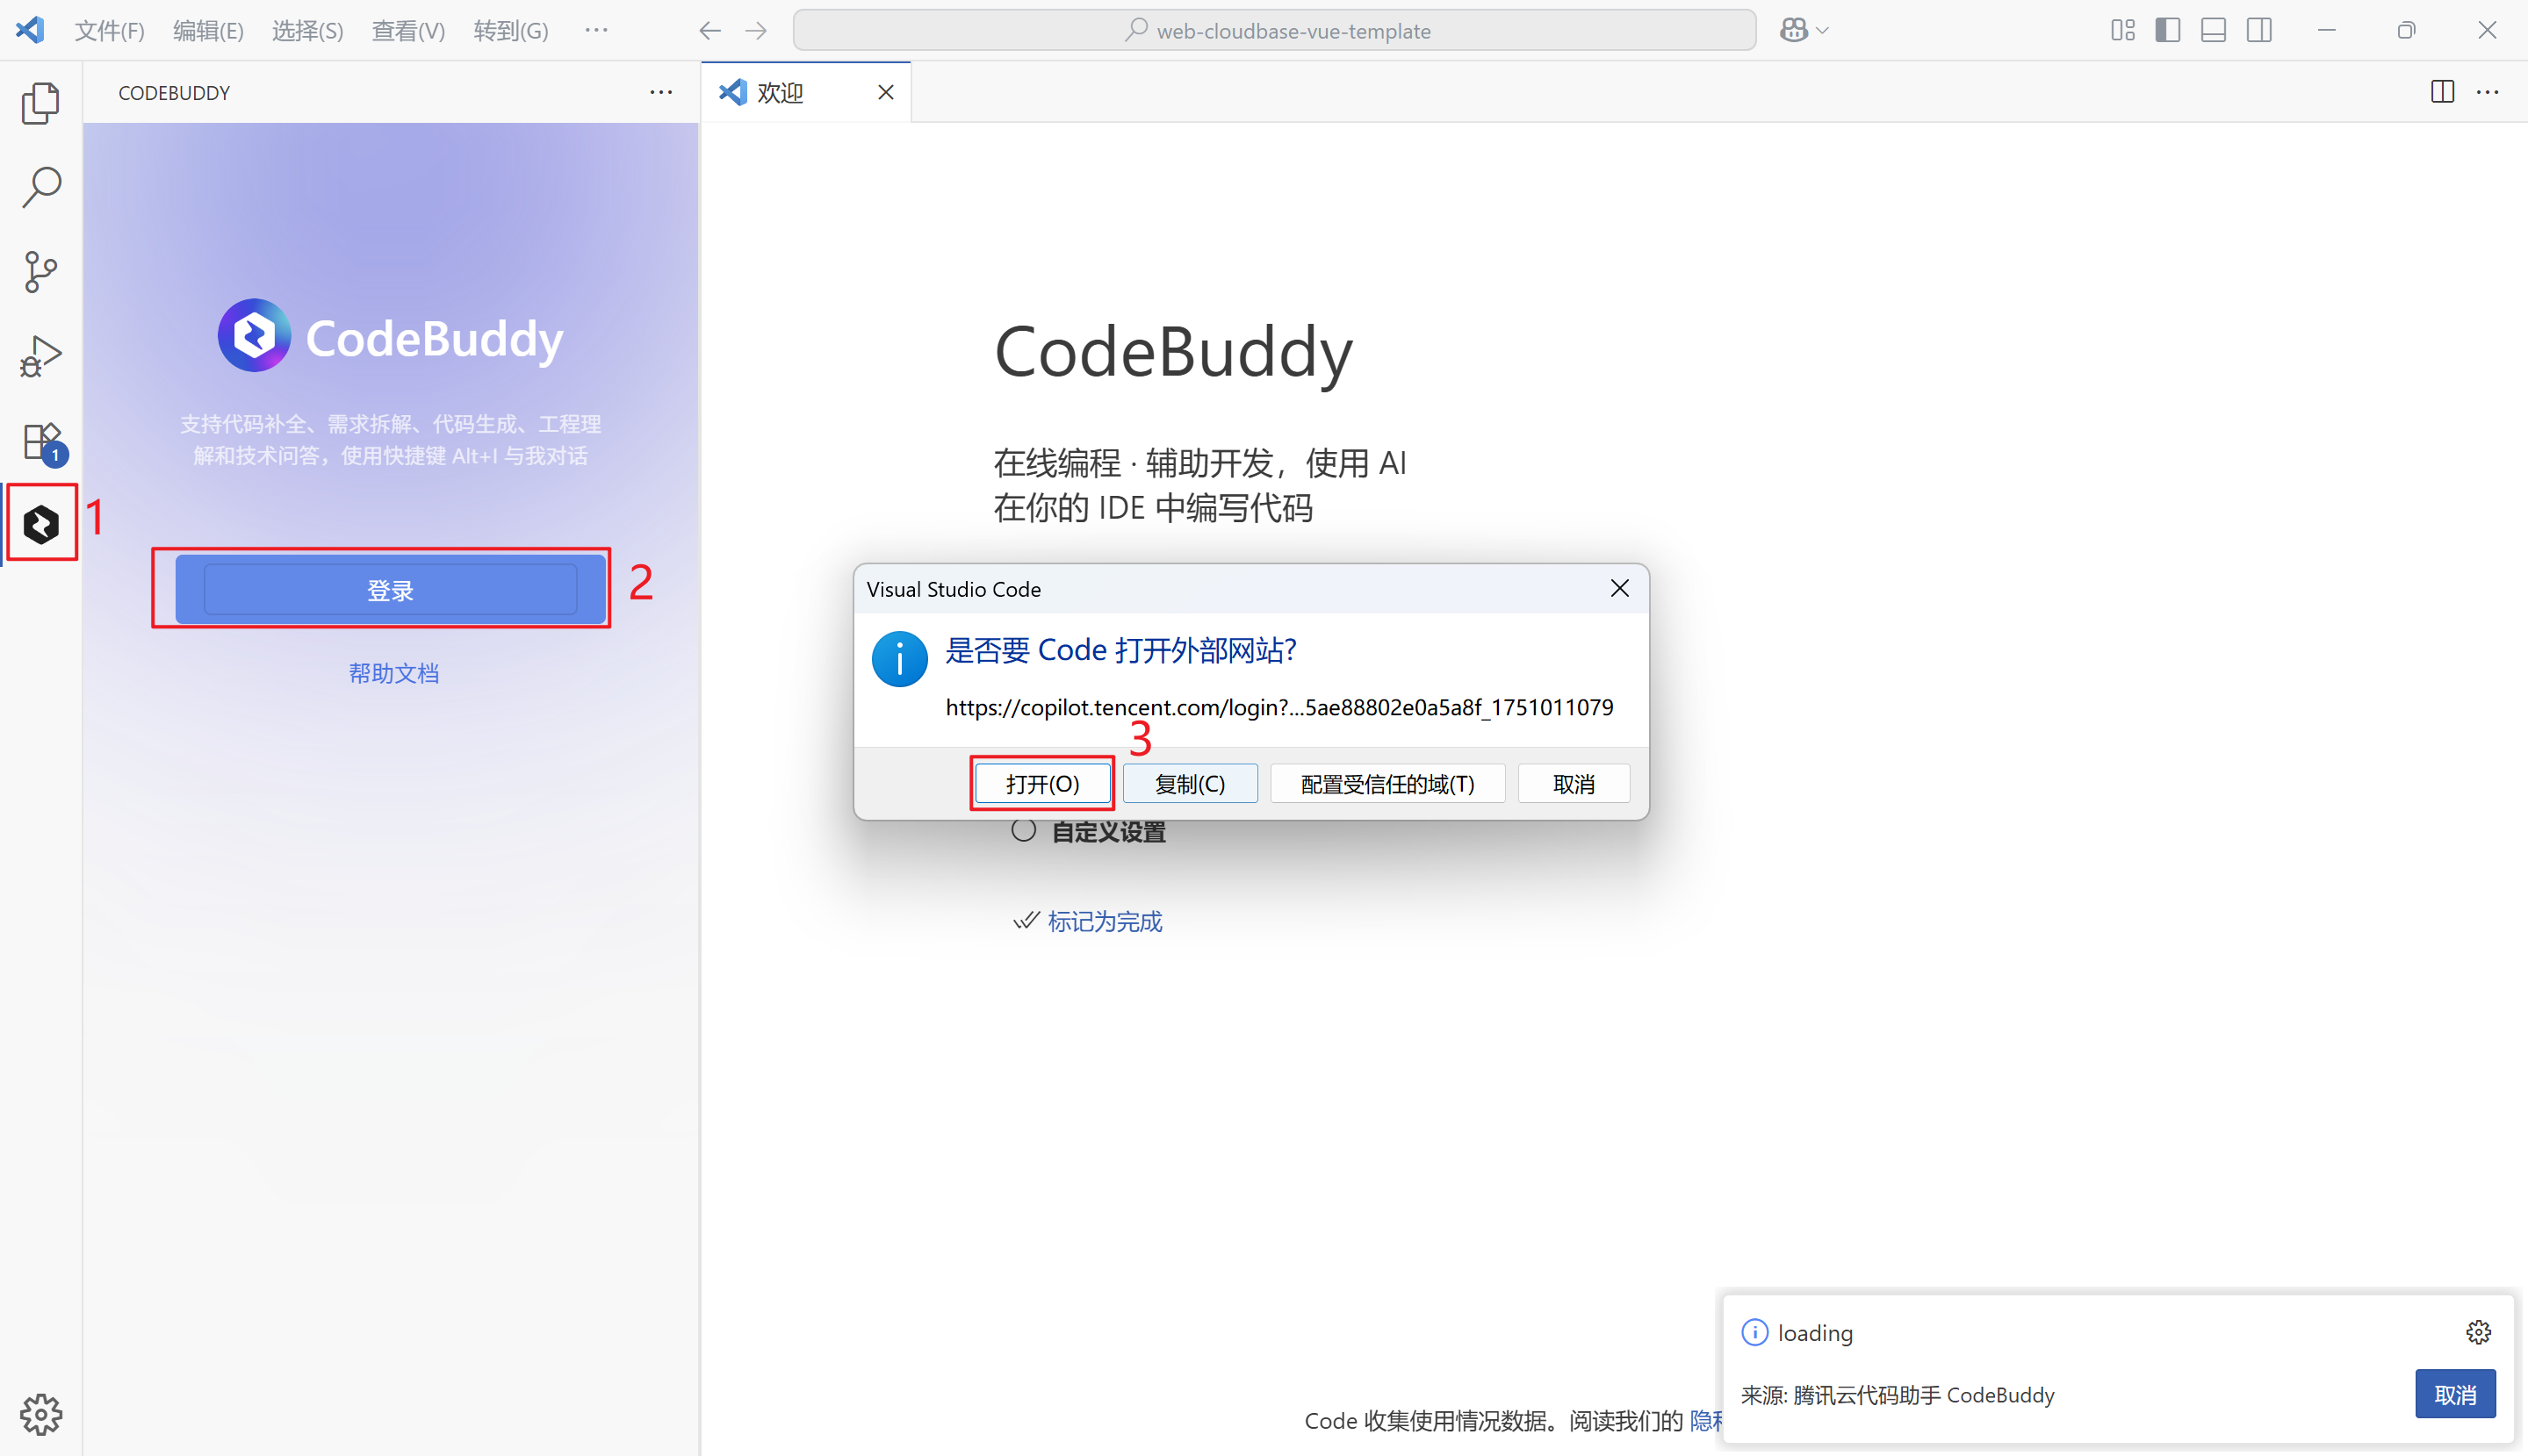Open the Search view in activity bar
Screen dimensions: 2528x1456
(x=41, y=187)
